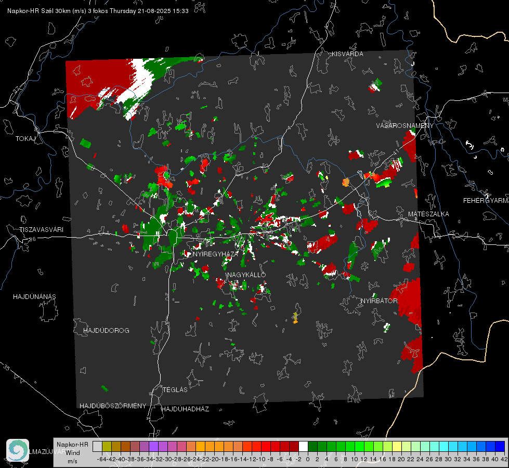Select the TISZAVASVÁRI label on the map
This screenshot has width=509, height=468.
click(41, 230)
